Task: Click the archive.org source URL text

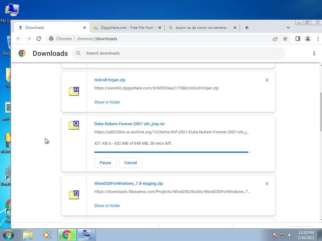Action: click(x=172, y=132)
